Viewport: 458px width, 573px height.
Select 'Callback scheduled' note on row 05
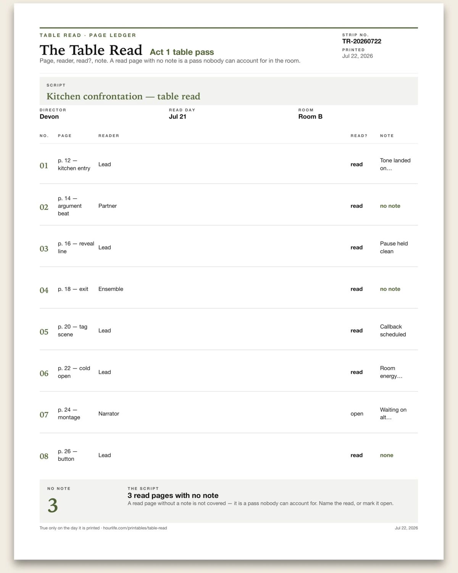(393, 330)
